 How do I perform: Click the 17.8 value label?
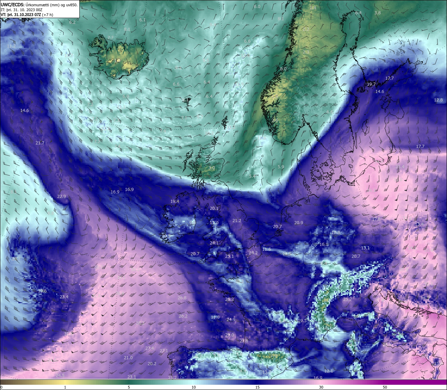click(x=376, y=219)
